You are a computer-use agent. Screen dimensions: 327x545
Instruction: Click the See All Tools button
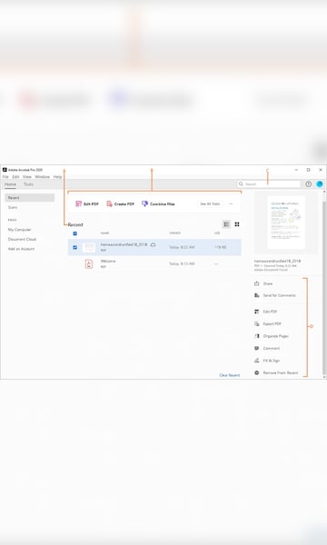click(210, 204)
